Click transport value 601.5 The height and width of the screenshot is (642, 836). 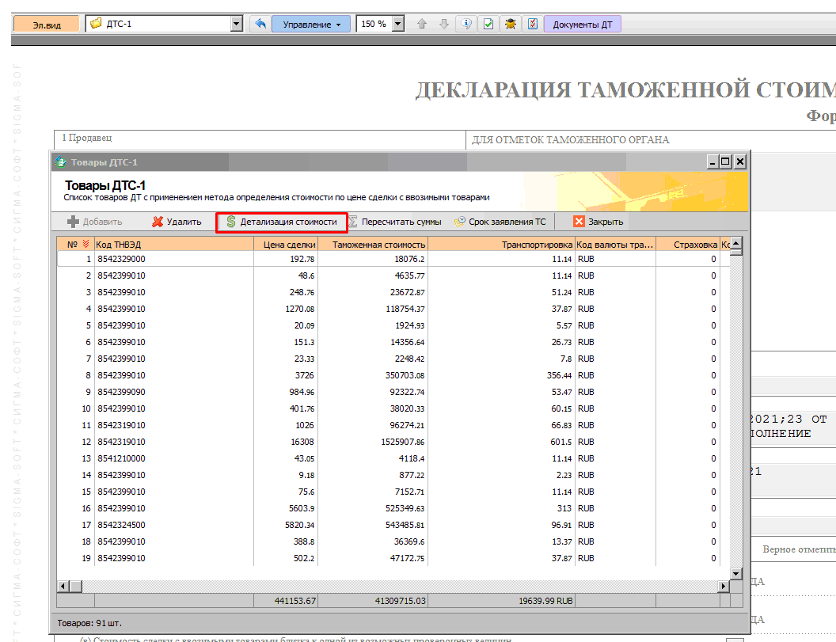click(501, 442)
